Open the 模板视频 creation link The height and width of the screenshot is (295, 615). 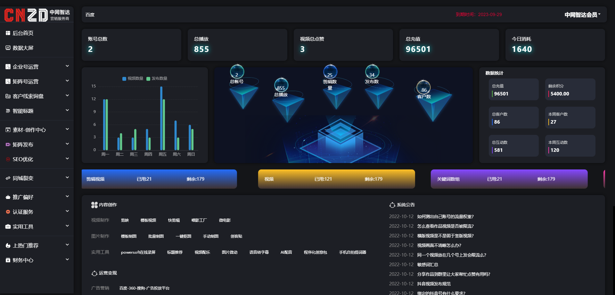click(148, 220)
